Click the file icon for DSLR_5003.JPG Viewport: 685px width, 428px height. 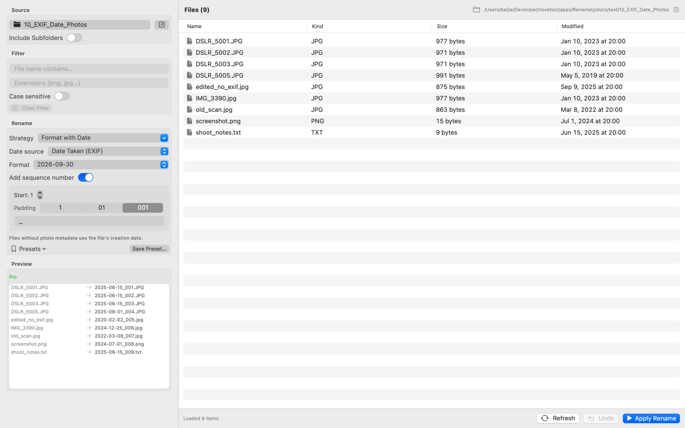(189, 64)
